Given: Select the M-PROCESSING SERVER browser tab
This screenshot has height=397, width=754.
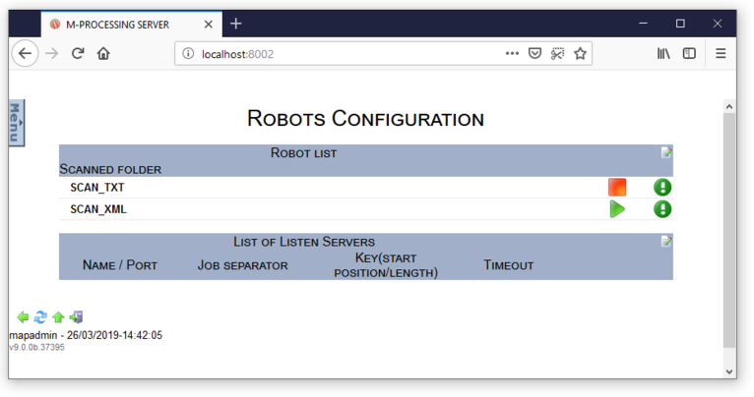Looking at the screenshot, I should [x=116, y=24].
